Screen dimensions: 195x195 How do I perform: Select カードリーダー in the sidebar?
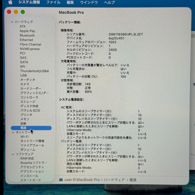pyautogui.click(x=30, y=89)
